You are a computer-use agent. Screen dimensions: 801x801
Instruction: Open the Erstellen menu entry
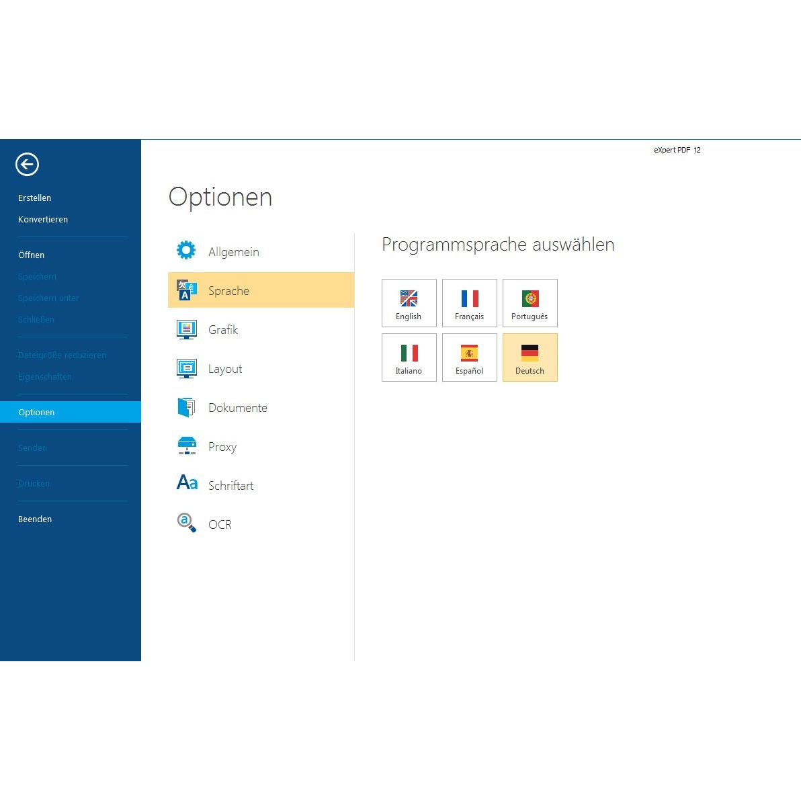pos(35,198)
